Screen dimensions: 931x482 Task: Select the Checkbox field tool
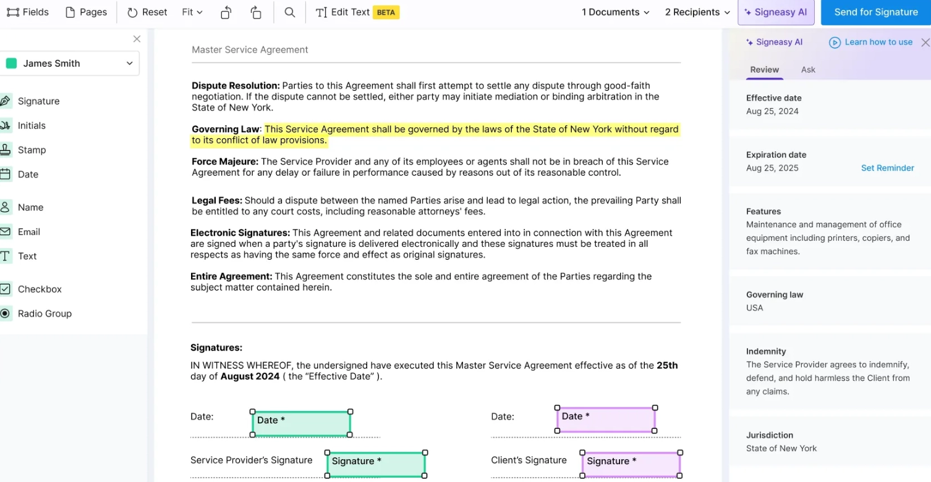click(40, 289)
